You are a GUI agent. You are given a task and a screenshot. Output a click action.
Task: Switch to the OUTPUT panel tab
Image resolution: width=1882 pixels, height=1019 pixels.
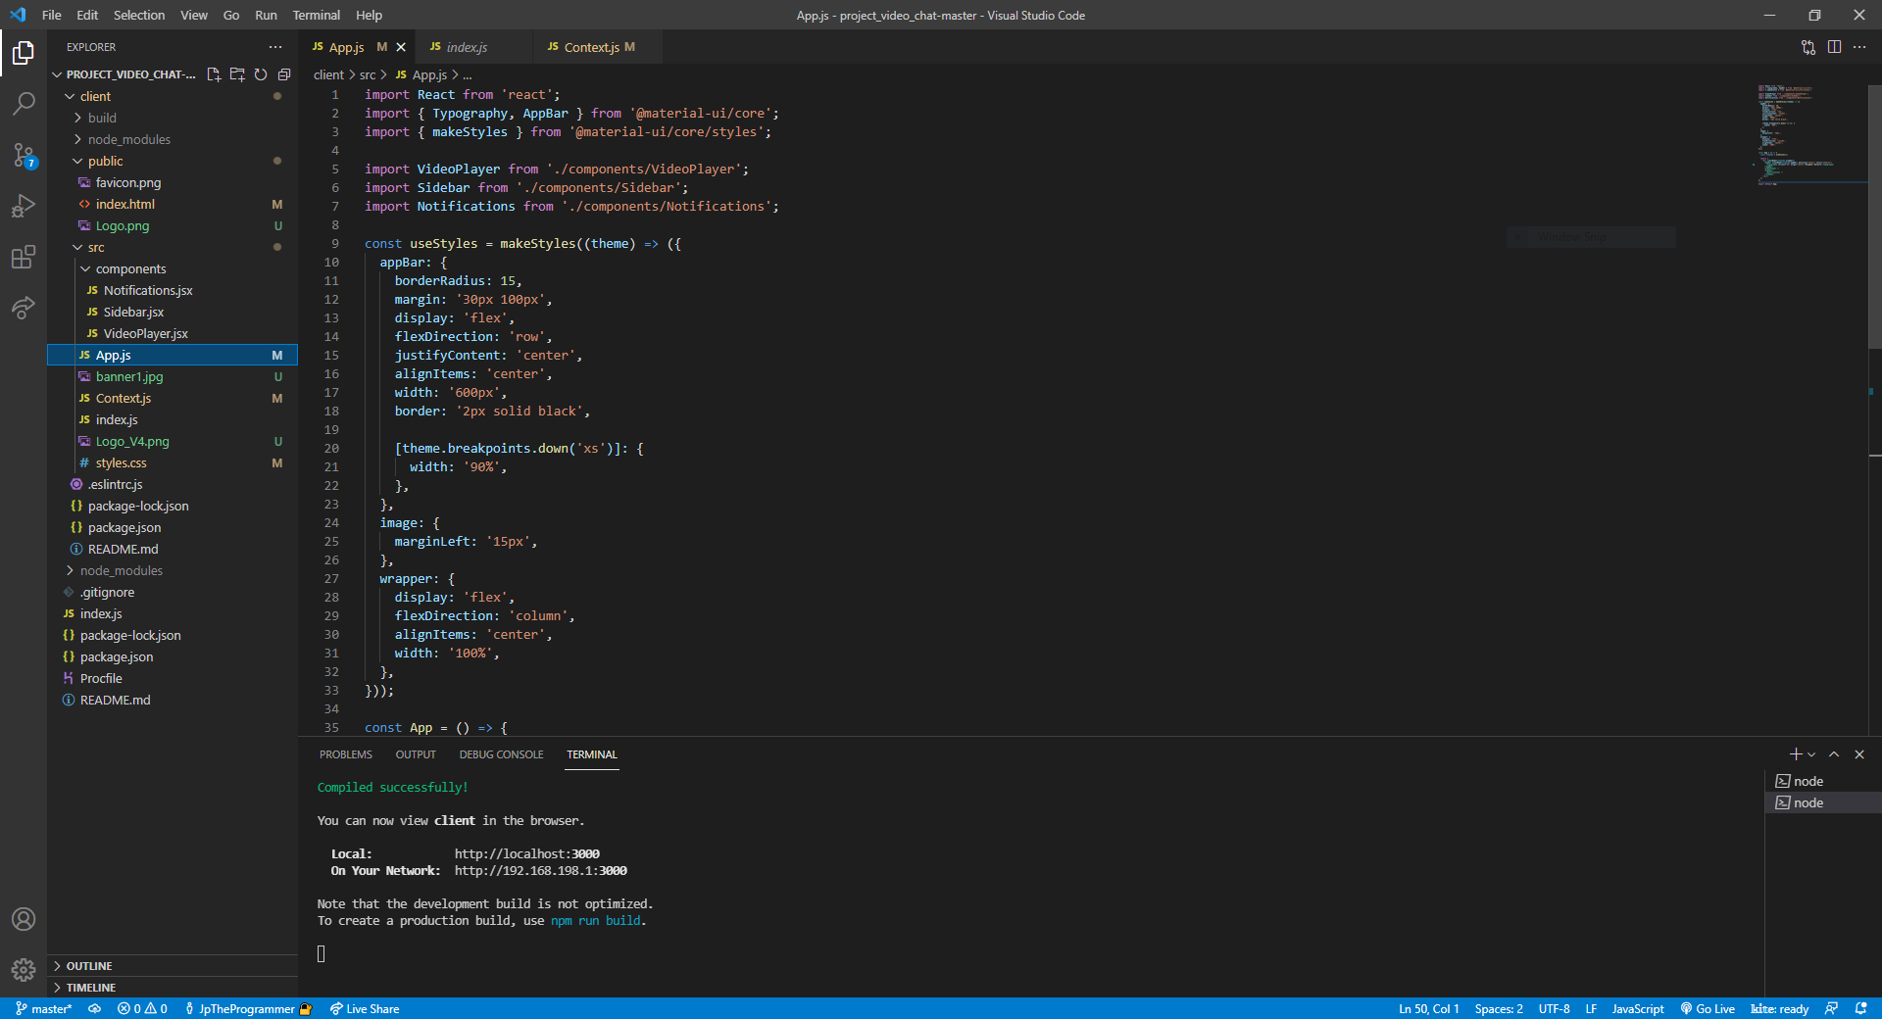click(x=416, y=754)
